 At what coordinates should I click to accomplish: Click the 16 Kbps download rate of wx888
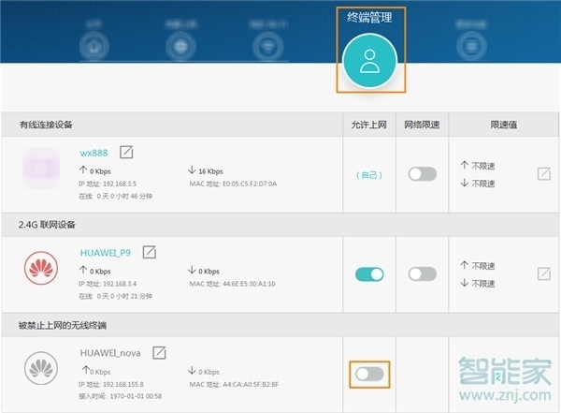[210, 171]
